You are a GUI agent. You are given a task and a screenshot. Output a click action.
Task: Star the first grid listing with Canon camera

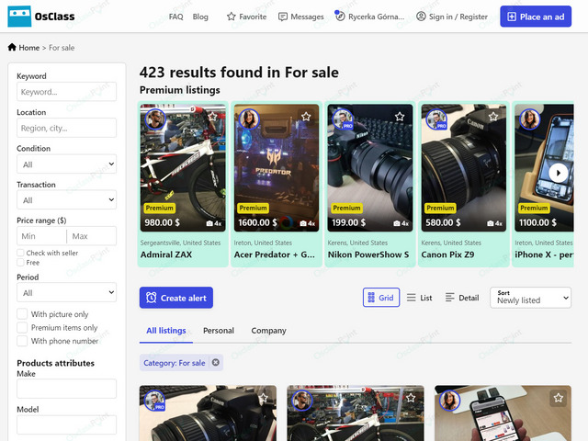[264, 398]
